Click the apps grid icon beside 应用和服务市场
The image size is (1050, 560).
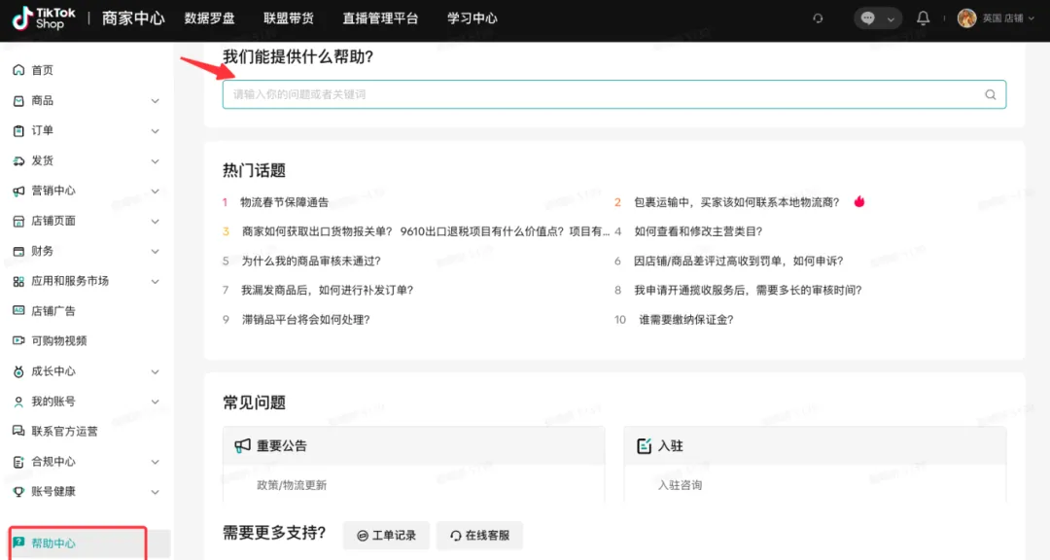(x=18, y=281)
